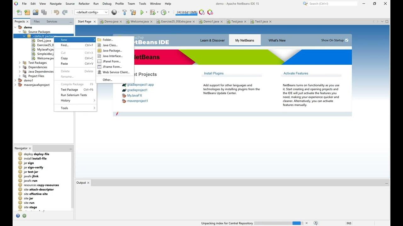This screenshot has width=403, height=226.
Task: Click the Profile Project clock icon
Action: [x=163, y=12]
